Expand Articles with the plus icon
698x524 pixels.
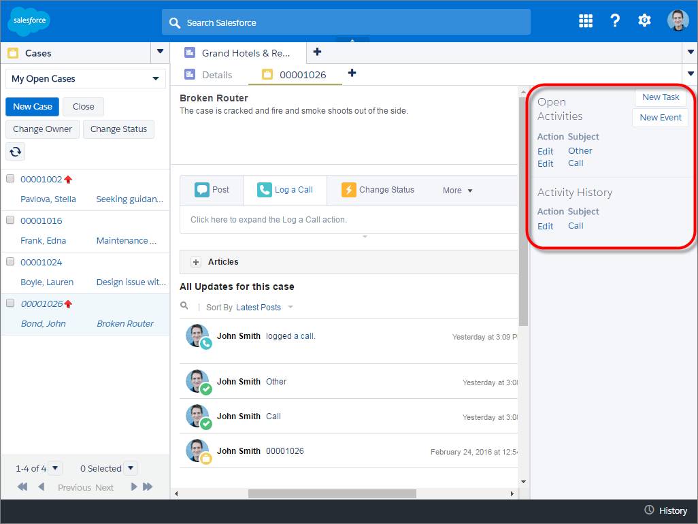pyautogui.click(x=196, y=262)
